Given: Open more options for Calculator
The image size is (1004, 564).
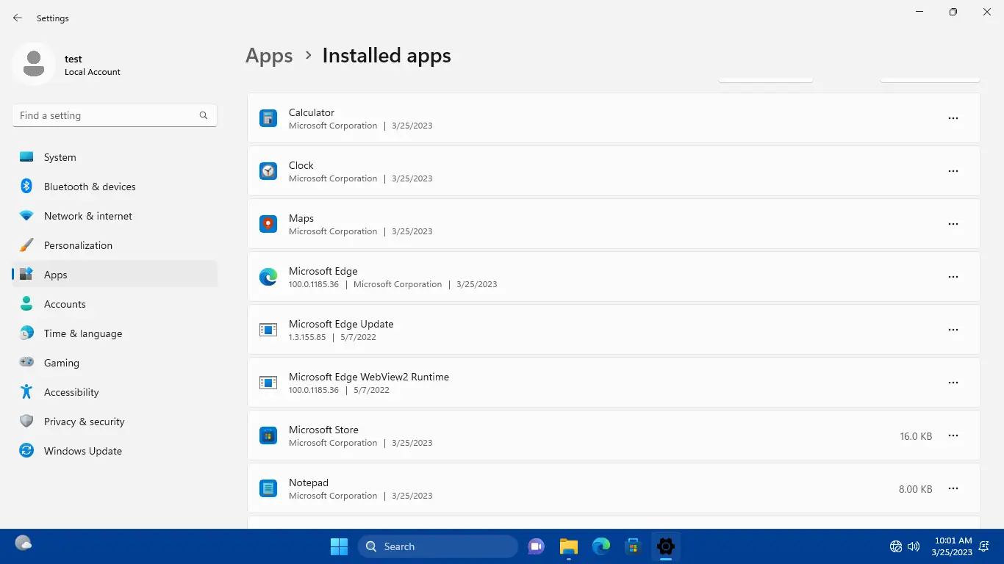Looking at the screenshot, I should click(953, 118).
